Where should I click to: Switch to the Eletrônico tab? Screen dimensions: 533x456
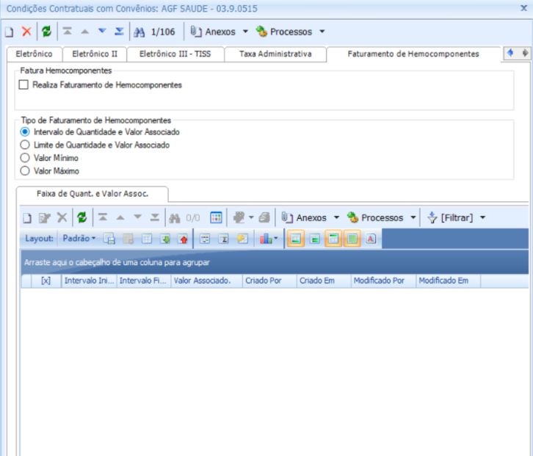coord(34,54)
